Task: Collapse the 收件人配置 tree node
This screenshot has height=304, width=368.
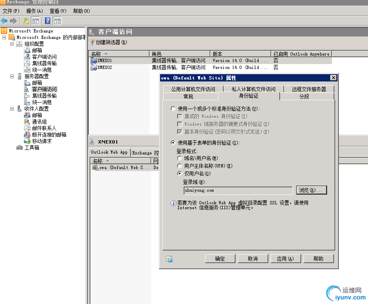Action: click(12, 109)
